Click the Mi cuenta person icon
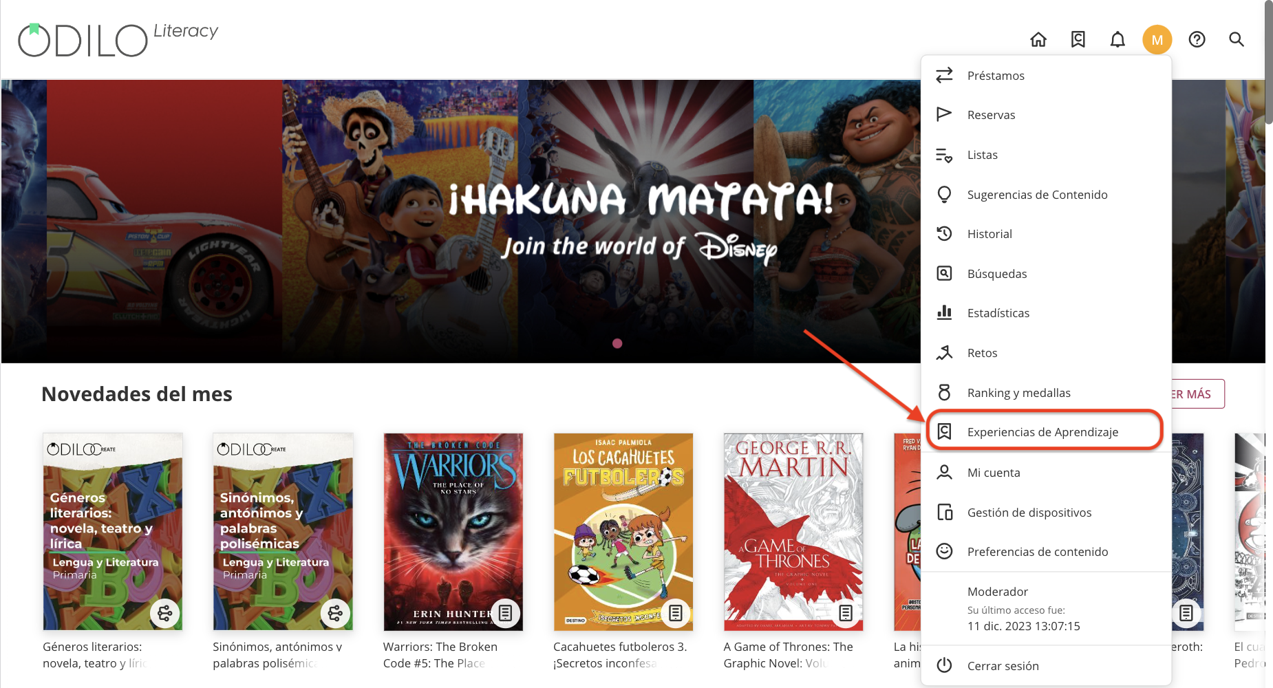The image size is (1273, 688). pos(945,473)
